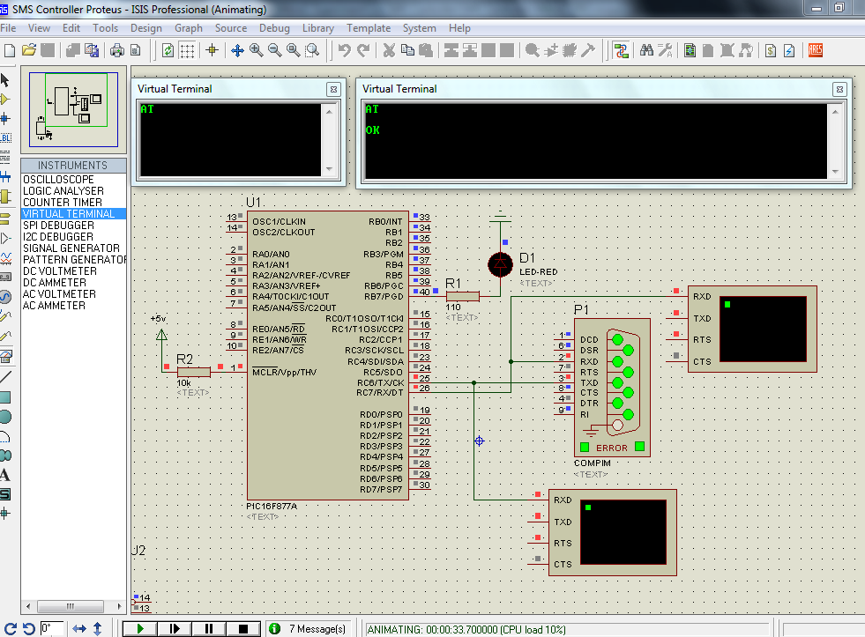Click the New Design file icon
865x637 pixels.
pyautogui.click(x=10, y=51)
